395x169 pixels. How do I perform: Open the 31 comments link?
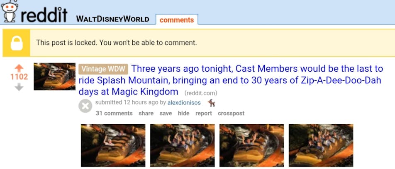114,113
